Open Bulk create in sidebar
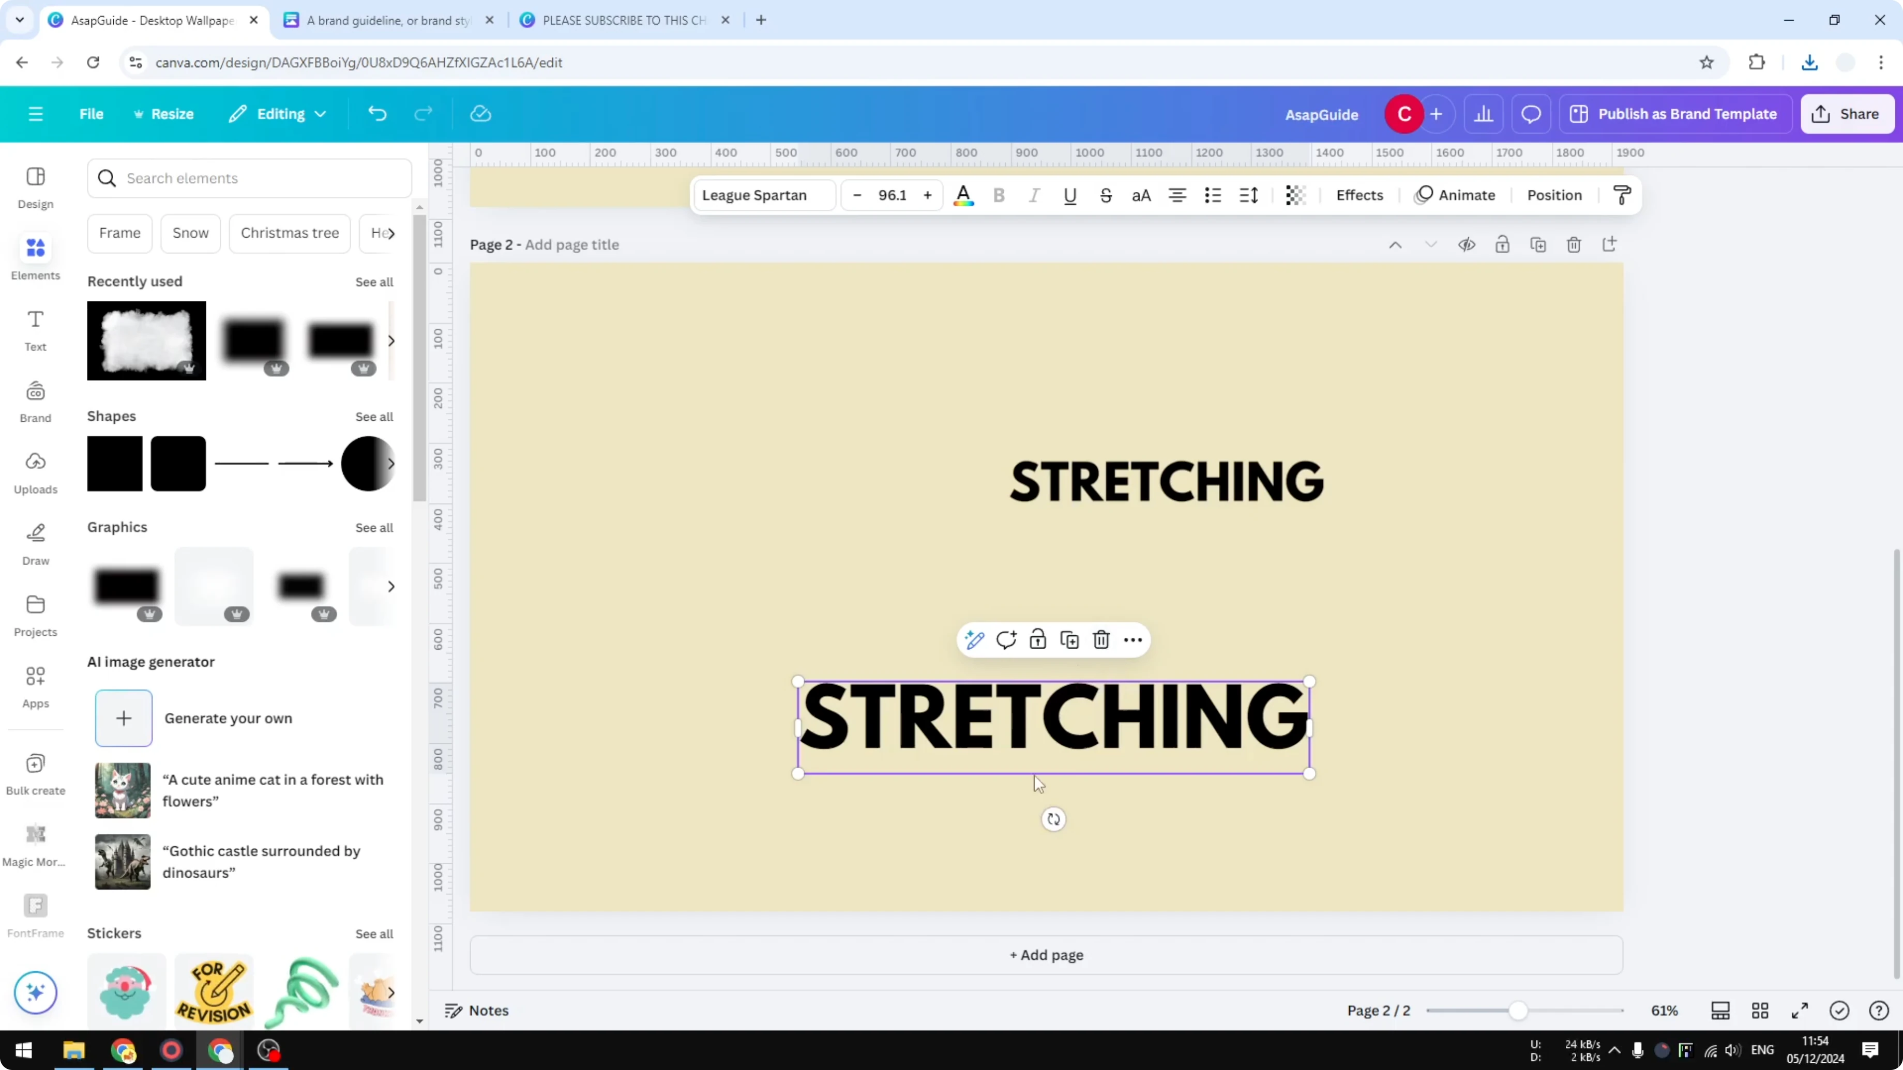This screenshot has width=1903, height=1070. point(36,775)
